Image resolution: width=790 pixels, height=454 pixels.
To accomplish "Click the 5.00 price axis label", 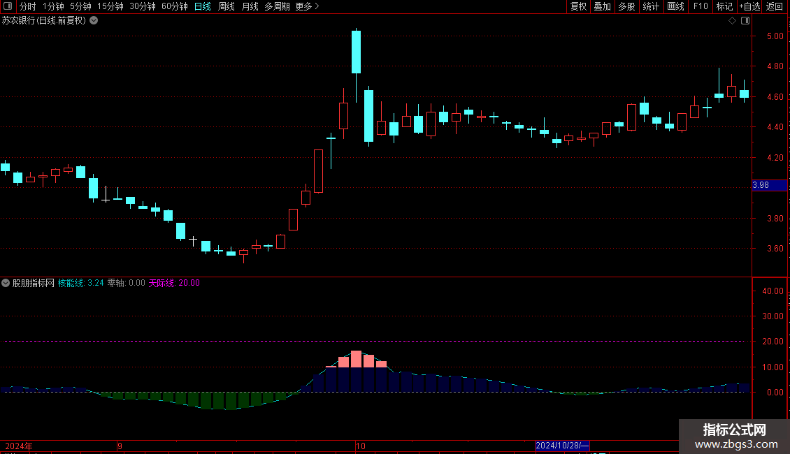I will 775,36.
